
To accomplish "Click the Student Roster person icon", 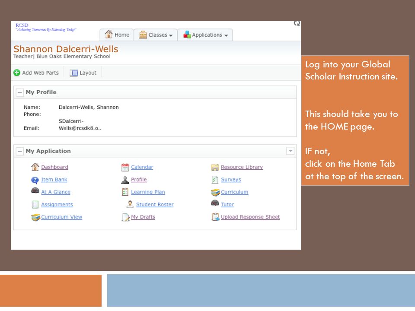I will [x=130, y=204].
